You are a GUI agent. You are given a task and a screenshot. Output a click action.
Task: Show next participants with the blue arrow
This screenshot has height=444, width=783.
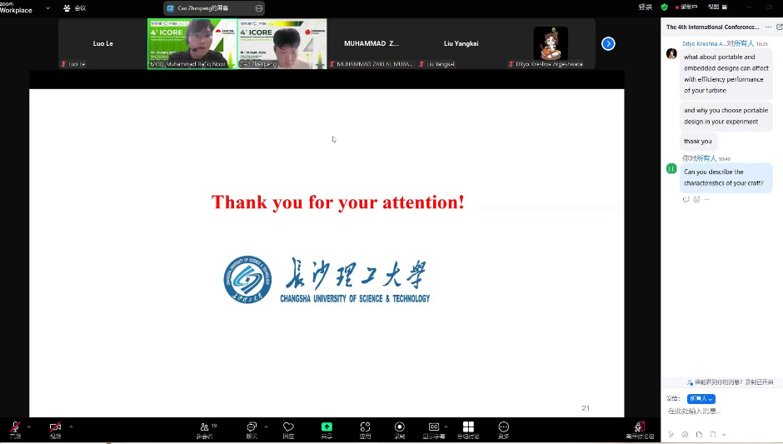(608, 43)
